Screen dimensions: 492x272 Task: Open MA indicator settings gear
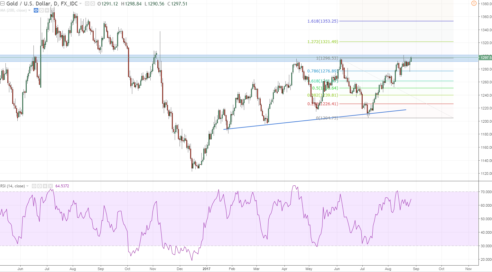(42, 10)
